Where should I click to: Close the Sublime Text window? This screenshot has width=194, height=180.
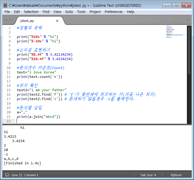[186, 6]
